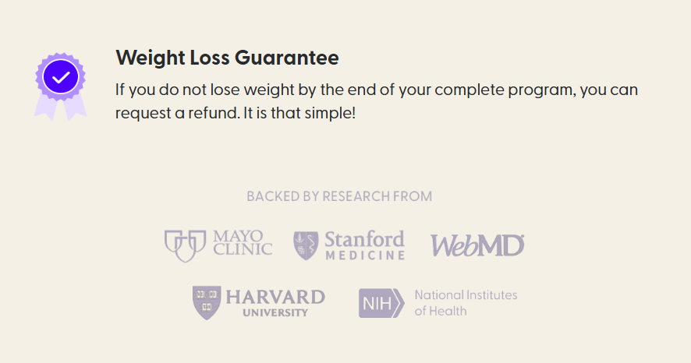
Task: Click the NIH arrow-shaped logo mark
Action: [382, 303]
